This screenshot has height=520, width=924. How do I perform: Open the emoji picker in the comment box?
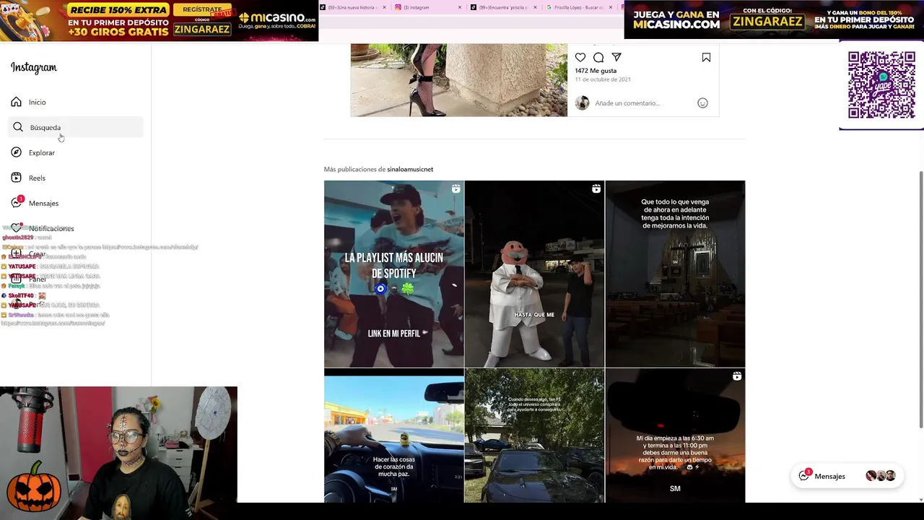click(x=702, y=103)
